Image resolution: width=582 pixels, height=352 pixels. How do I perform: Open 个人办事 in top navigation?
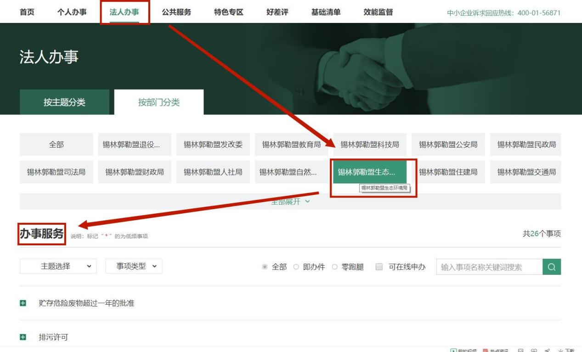tap(72, 12)
